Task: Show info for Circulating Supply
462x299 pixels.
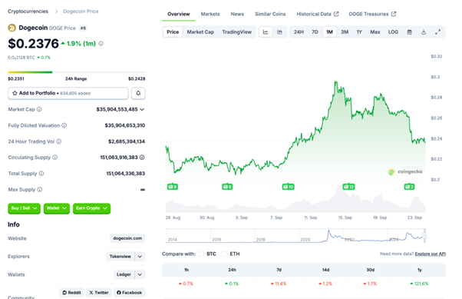Action: (x=54, y=158)
